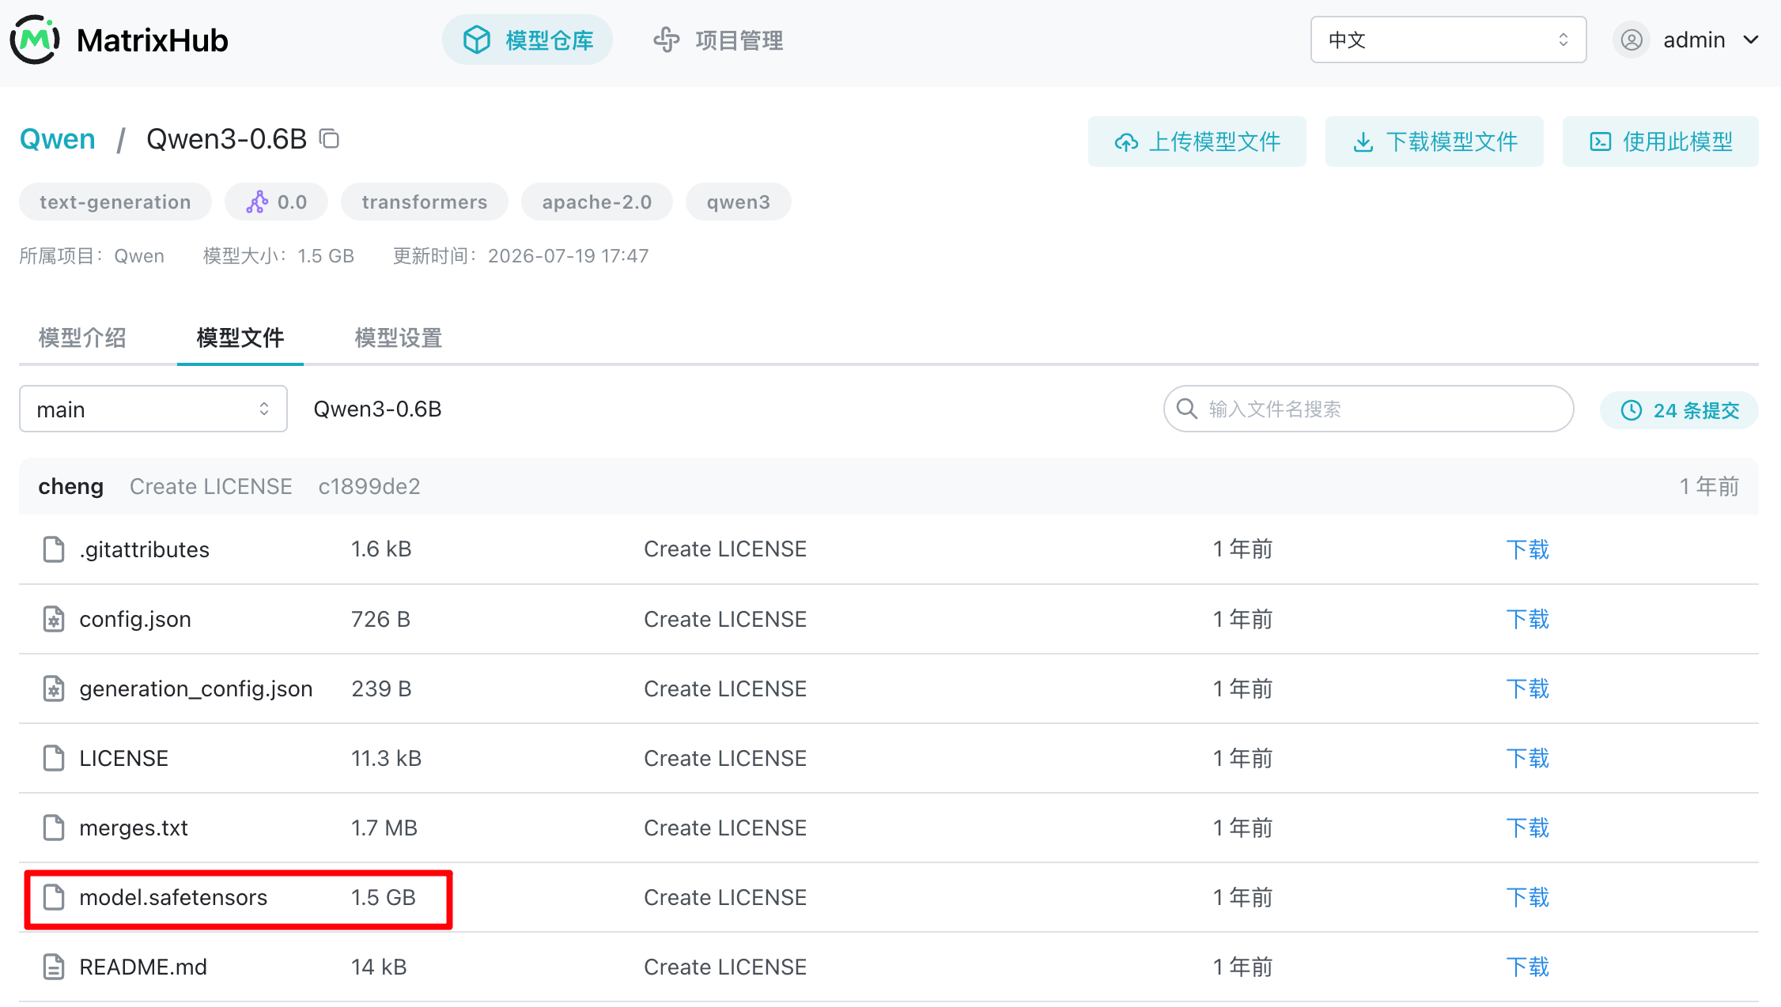
Task: Open the generation_config.json file name
Action: click(196, 688)
